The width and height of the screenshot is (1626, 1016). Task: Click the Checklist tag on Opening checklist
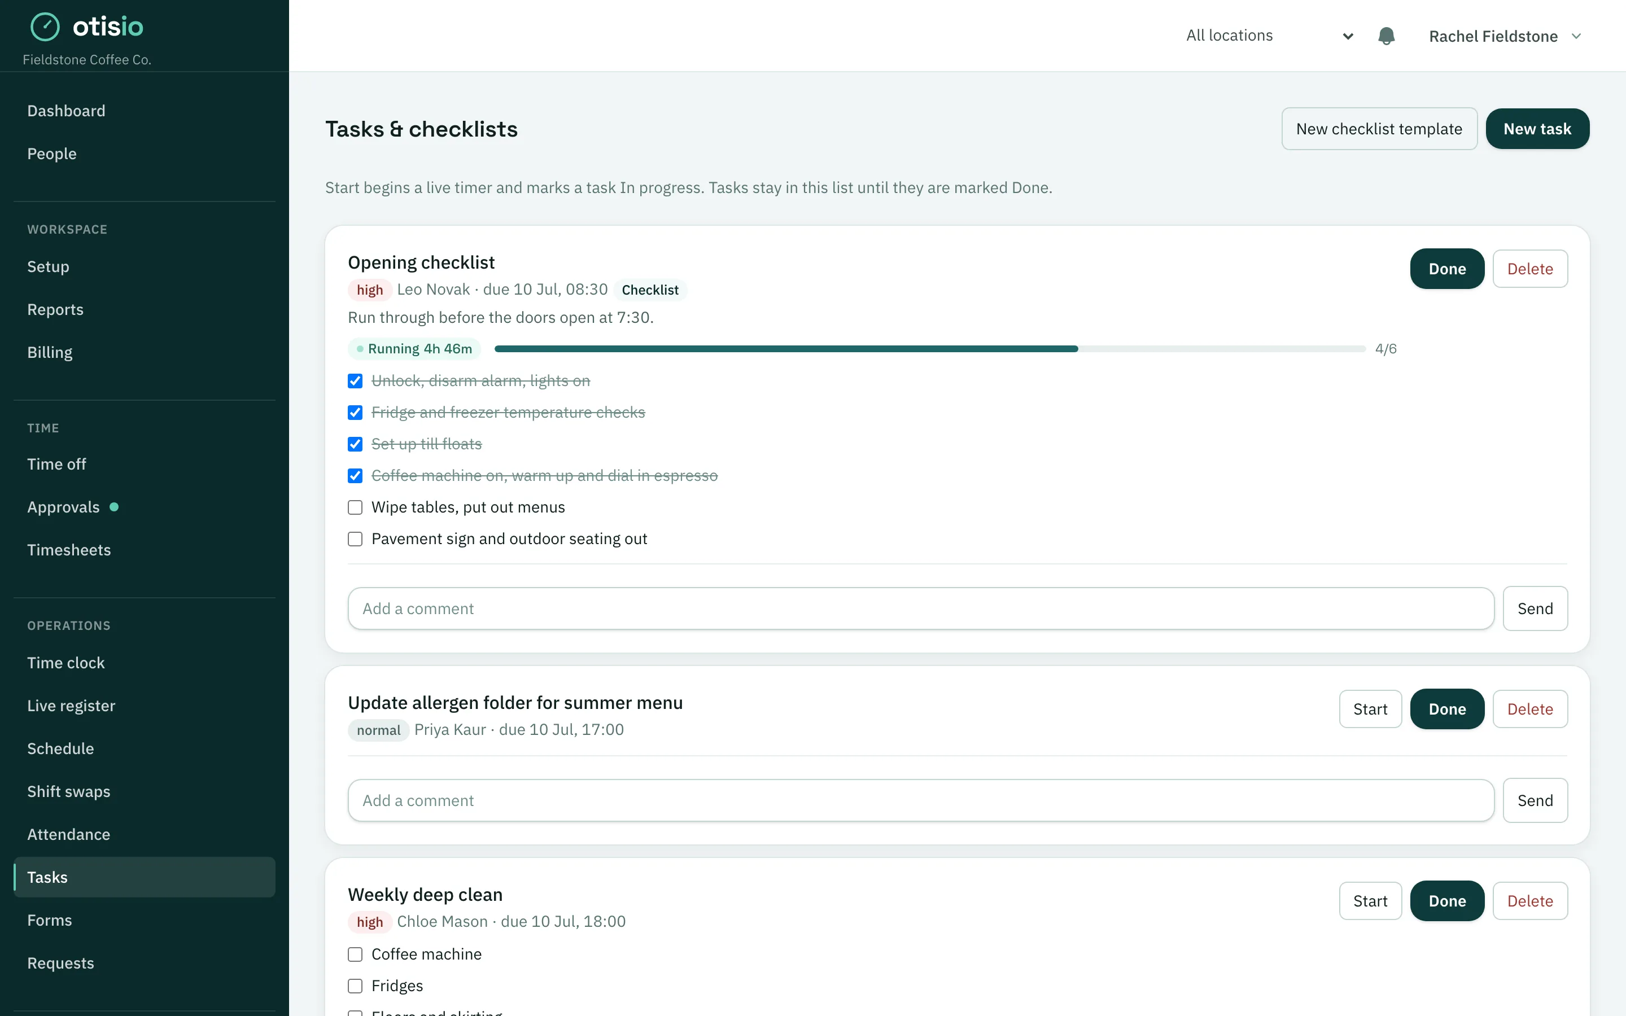(x=650, y=290)
